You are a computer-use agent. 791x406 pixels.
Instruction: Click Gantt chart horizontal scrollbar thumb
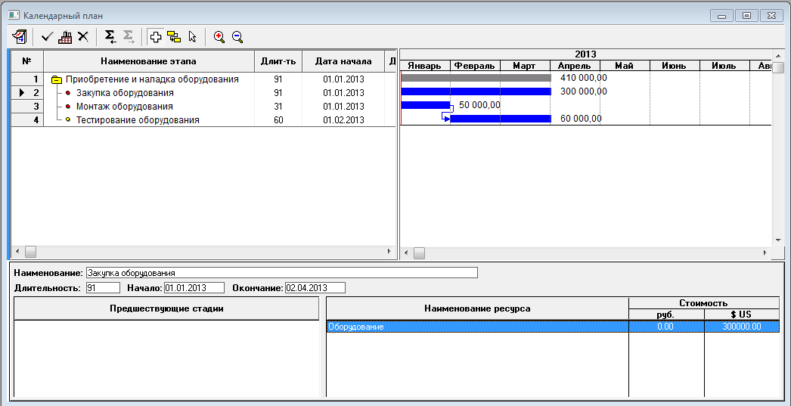(x=419, y=253)
